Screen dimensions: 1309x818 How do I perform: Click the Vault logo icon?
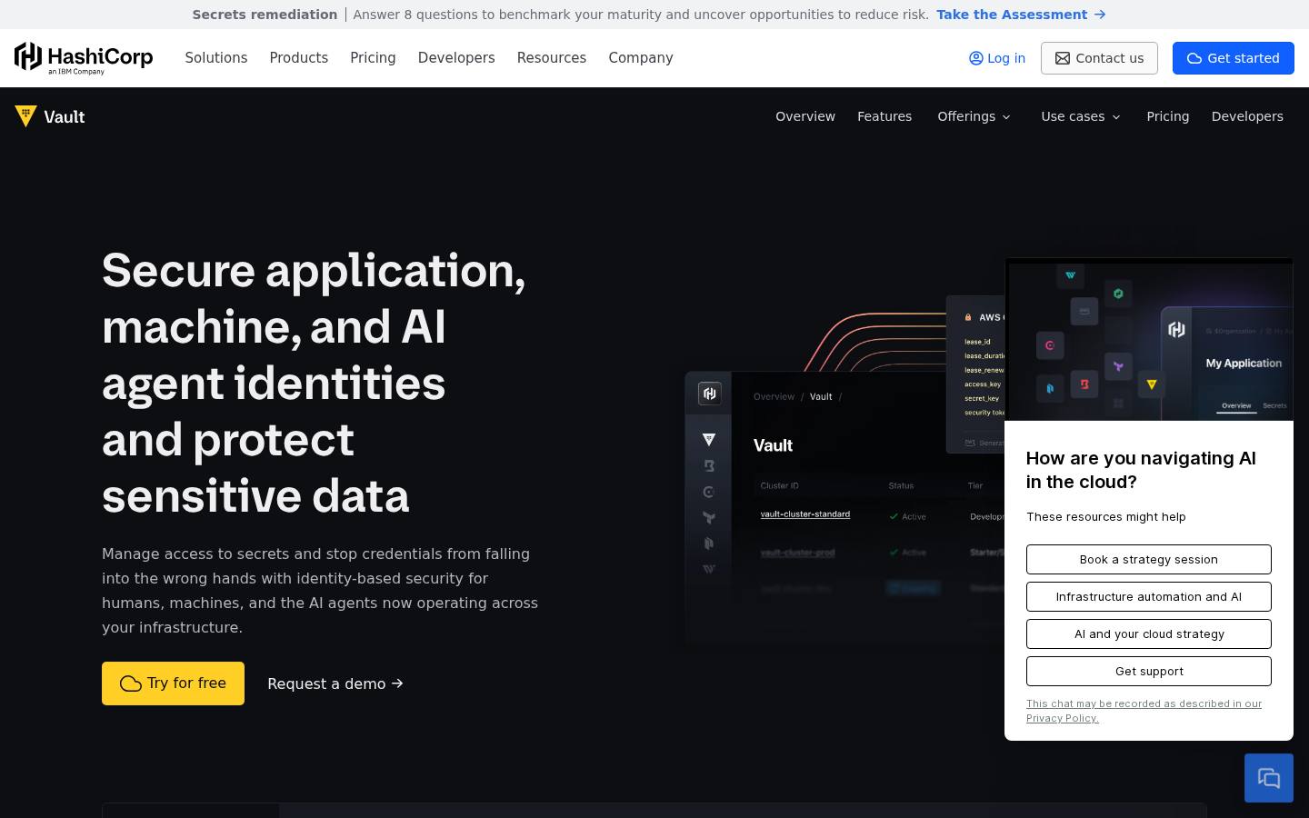[25, 116]
